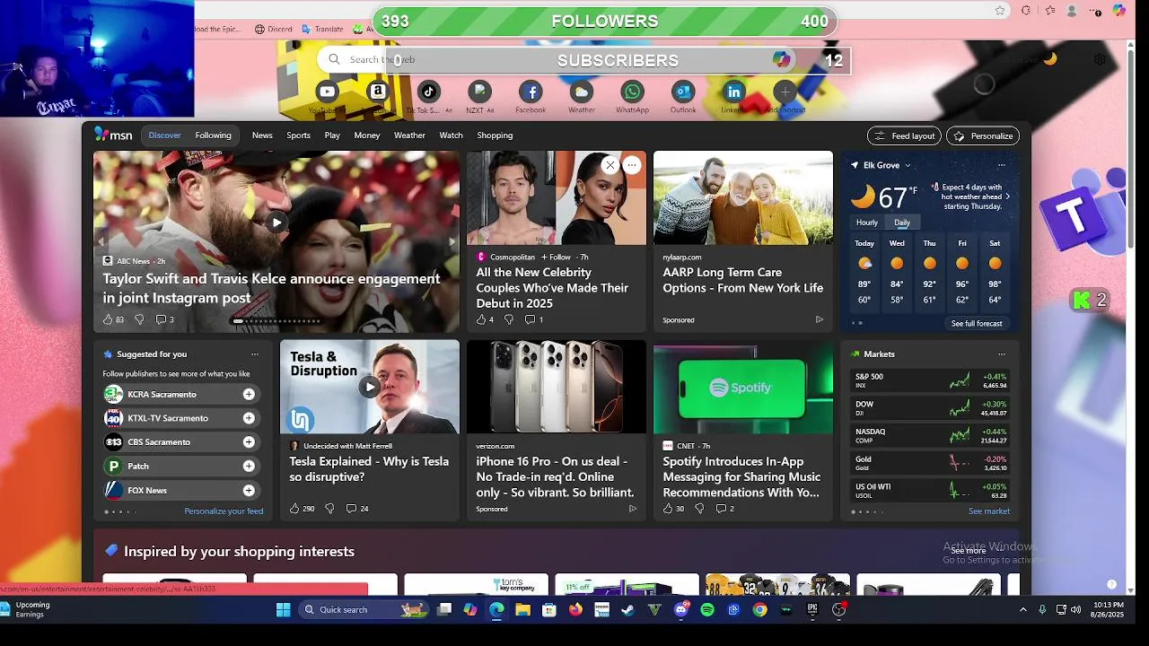Click the Copilot icon in search box

[782, 59]
